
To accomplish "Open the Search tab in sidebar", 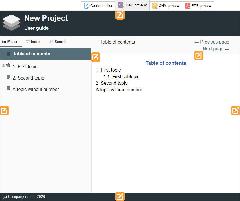I will coord(58,42).
